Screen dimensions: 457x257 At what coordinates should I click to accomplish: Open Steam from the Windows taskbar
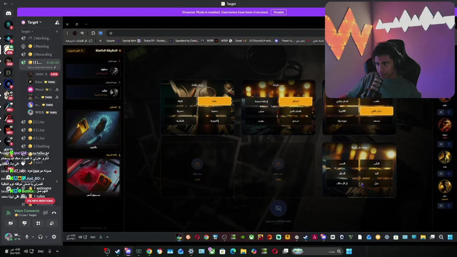tap(117, 251)
